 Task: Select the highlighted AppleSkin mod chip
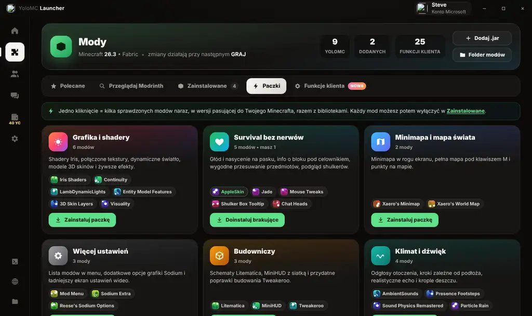coord(229,192)
